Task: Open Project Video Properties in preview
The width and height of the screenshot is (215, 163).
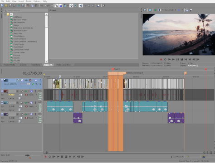Action: (x=145, y=10)
